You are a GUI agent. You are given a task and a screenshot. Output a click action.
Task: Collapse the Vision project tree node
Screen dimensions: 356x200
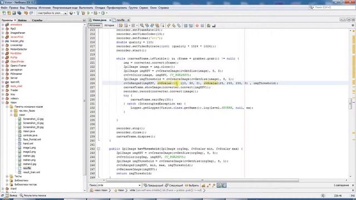coord(3,102)
